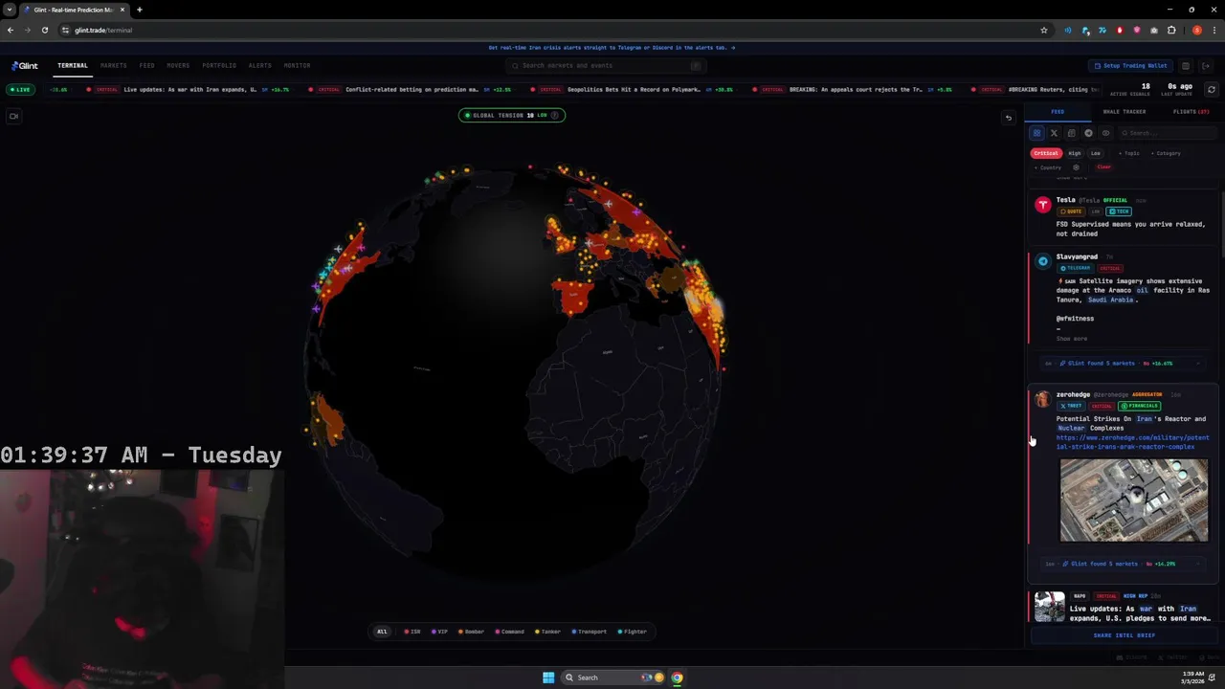
Task: Open the layout panel icon beside wallet button
Action: click(1185, 66)
